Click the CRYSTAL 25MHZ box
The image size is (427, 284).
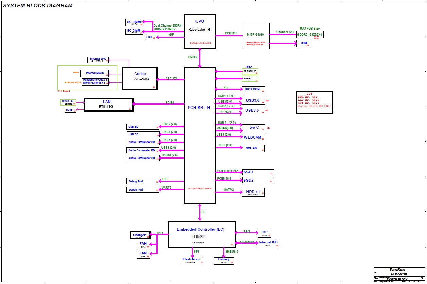(68, 102)
